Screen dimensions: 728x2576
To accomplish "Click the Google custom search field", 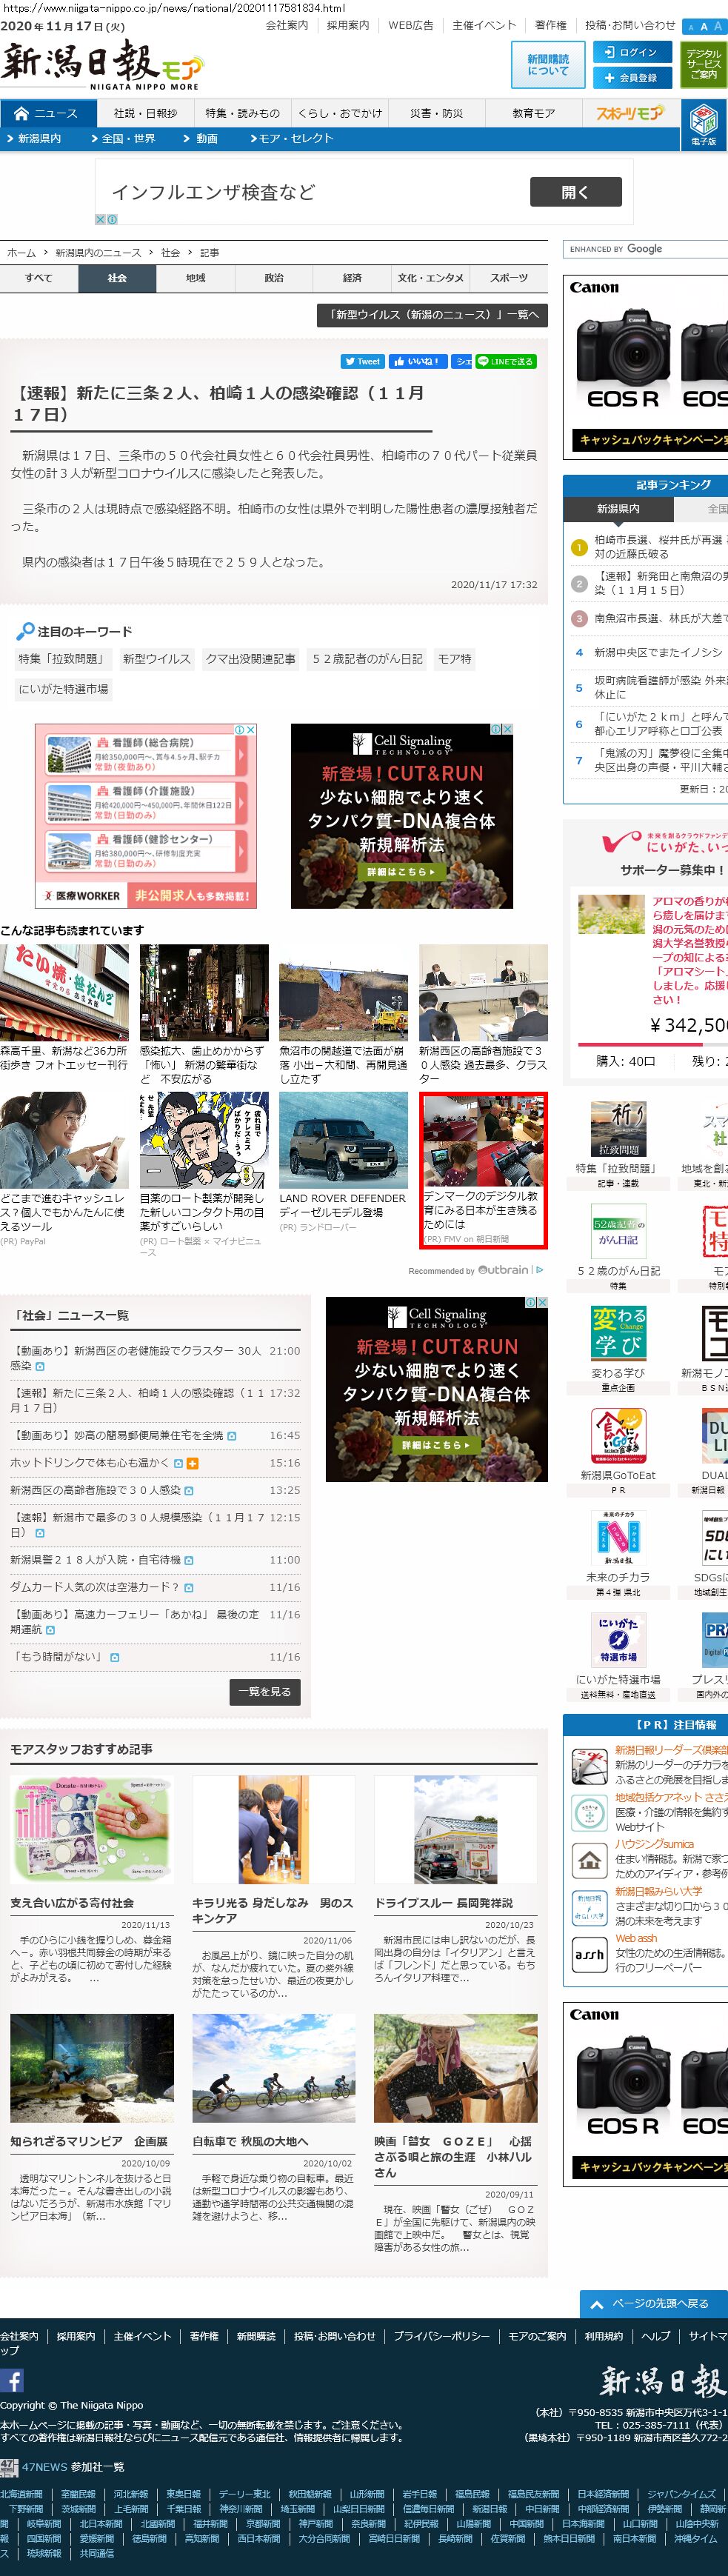I will 646,249.
